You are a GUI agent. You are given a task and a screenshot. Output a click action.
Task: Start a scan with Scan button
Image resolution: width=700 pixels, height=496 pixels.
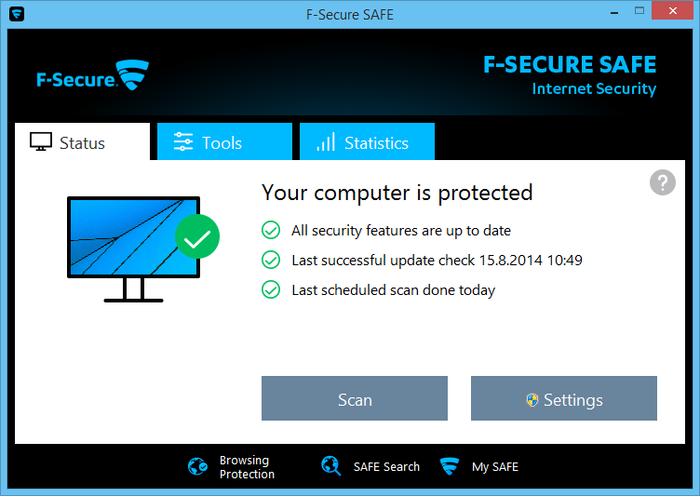355,399
